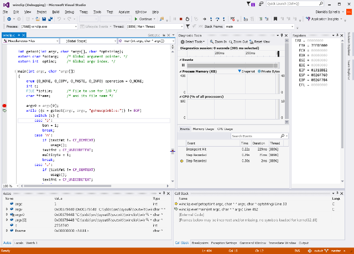This screenshot has width=354, height=254.
Task: Switch to the Memory Usage tab
Action: tap(204, 129)
